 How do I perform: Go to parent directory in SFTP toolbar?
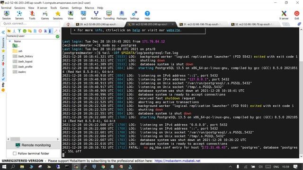pyautogui.click(x=9, y=31)
